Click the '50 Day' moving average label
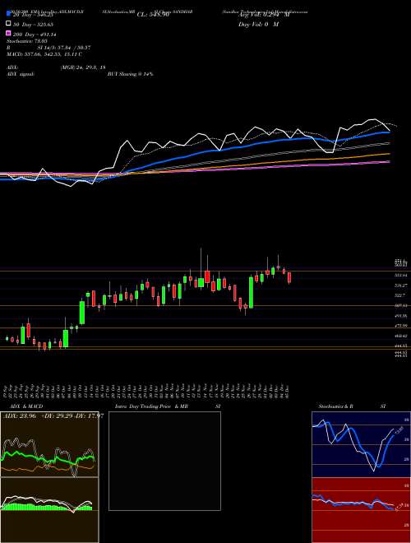The image size is (411, 543). [x=35, y=25]
